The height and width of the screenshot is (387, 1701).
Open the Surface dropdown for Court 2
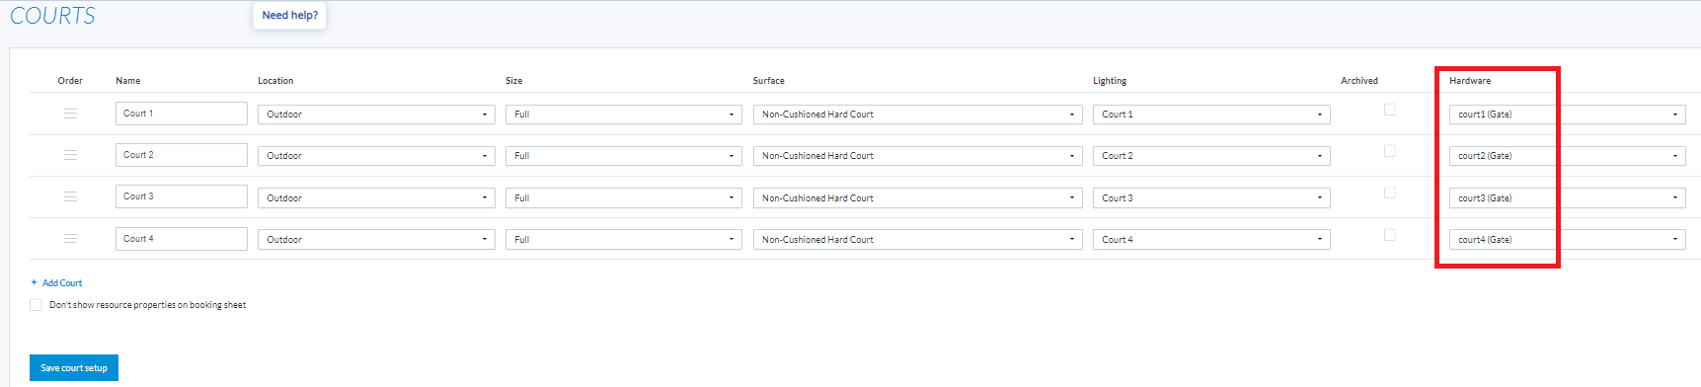click(917, 156)
